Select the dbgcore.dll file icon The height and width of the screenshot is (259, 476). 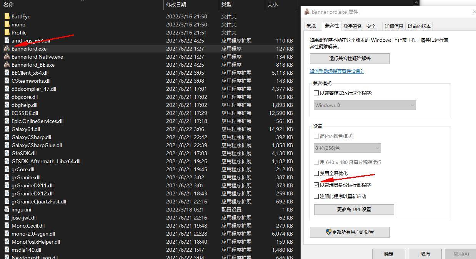pyautogui.click(x=7, y=97)
